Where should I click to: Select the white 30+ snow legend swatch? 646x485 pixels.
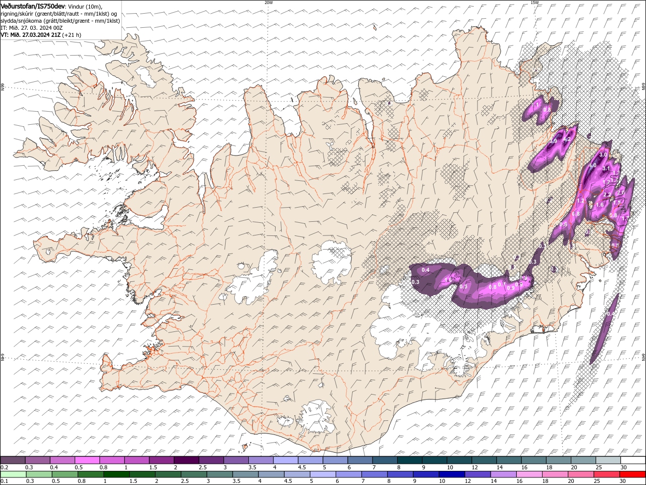[633, 460]
